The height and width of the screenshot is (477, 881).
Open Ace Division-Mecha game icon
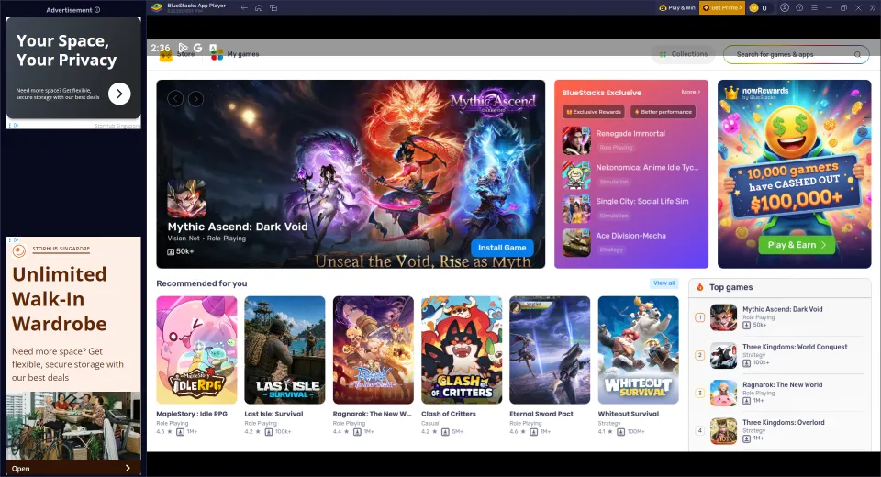(576, 243)
